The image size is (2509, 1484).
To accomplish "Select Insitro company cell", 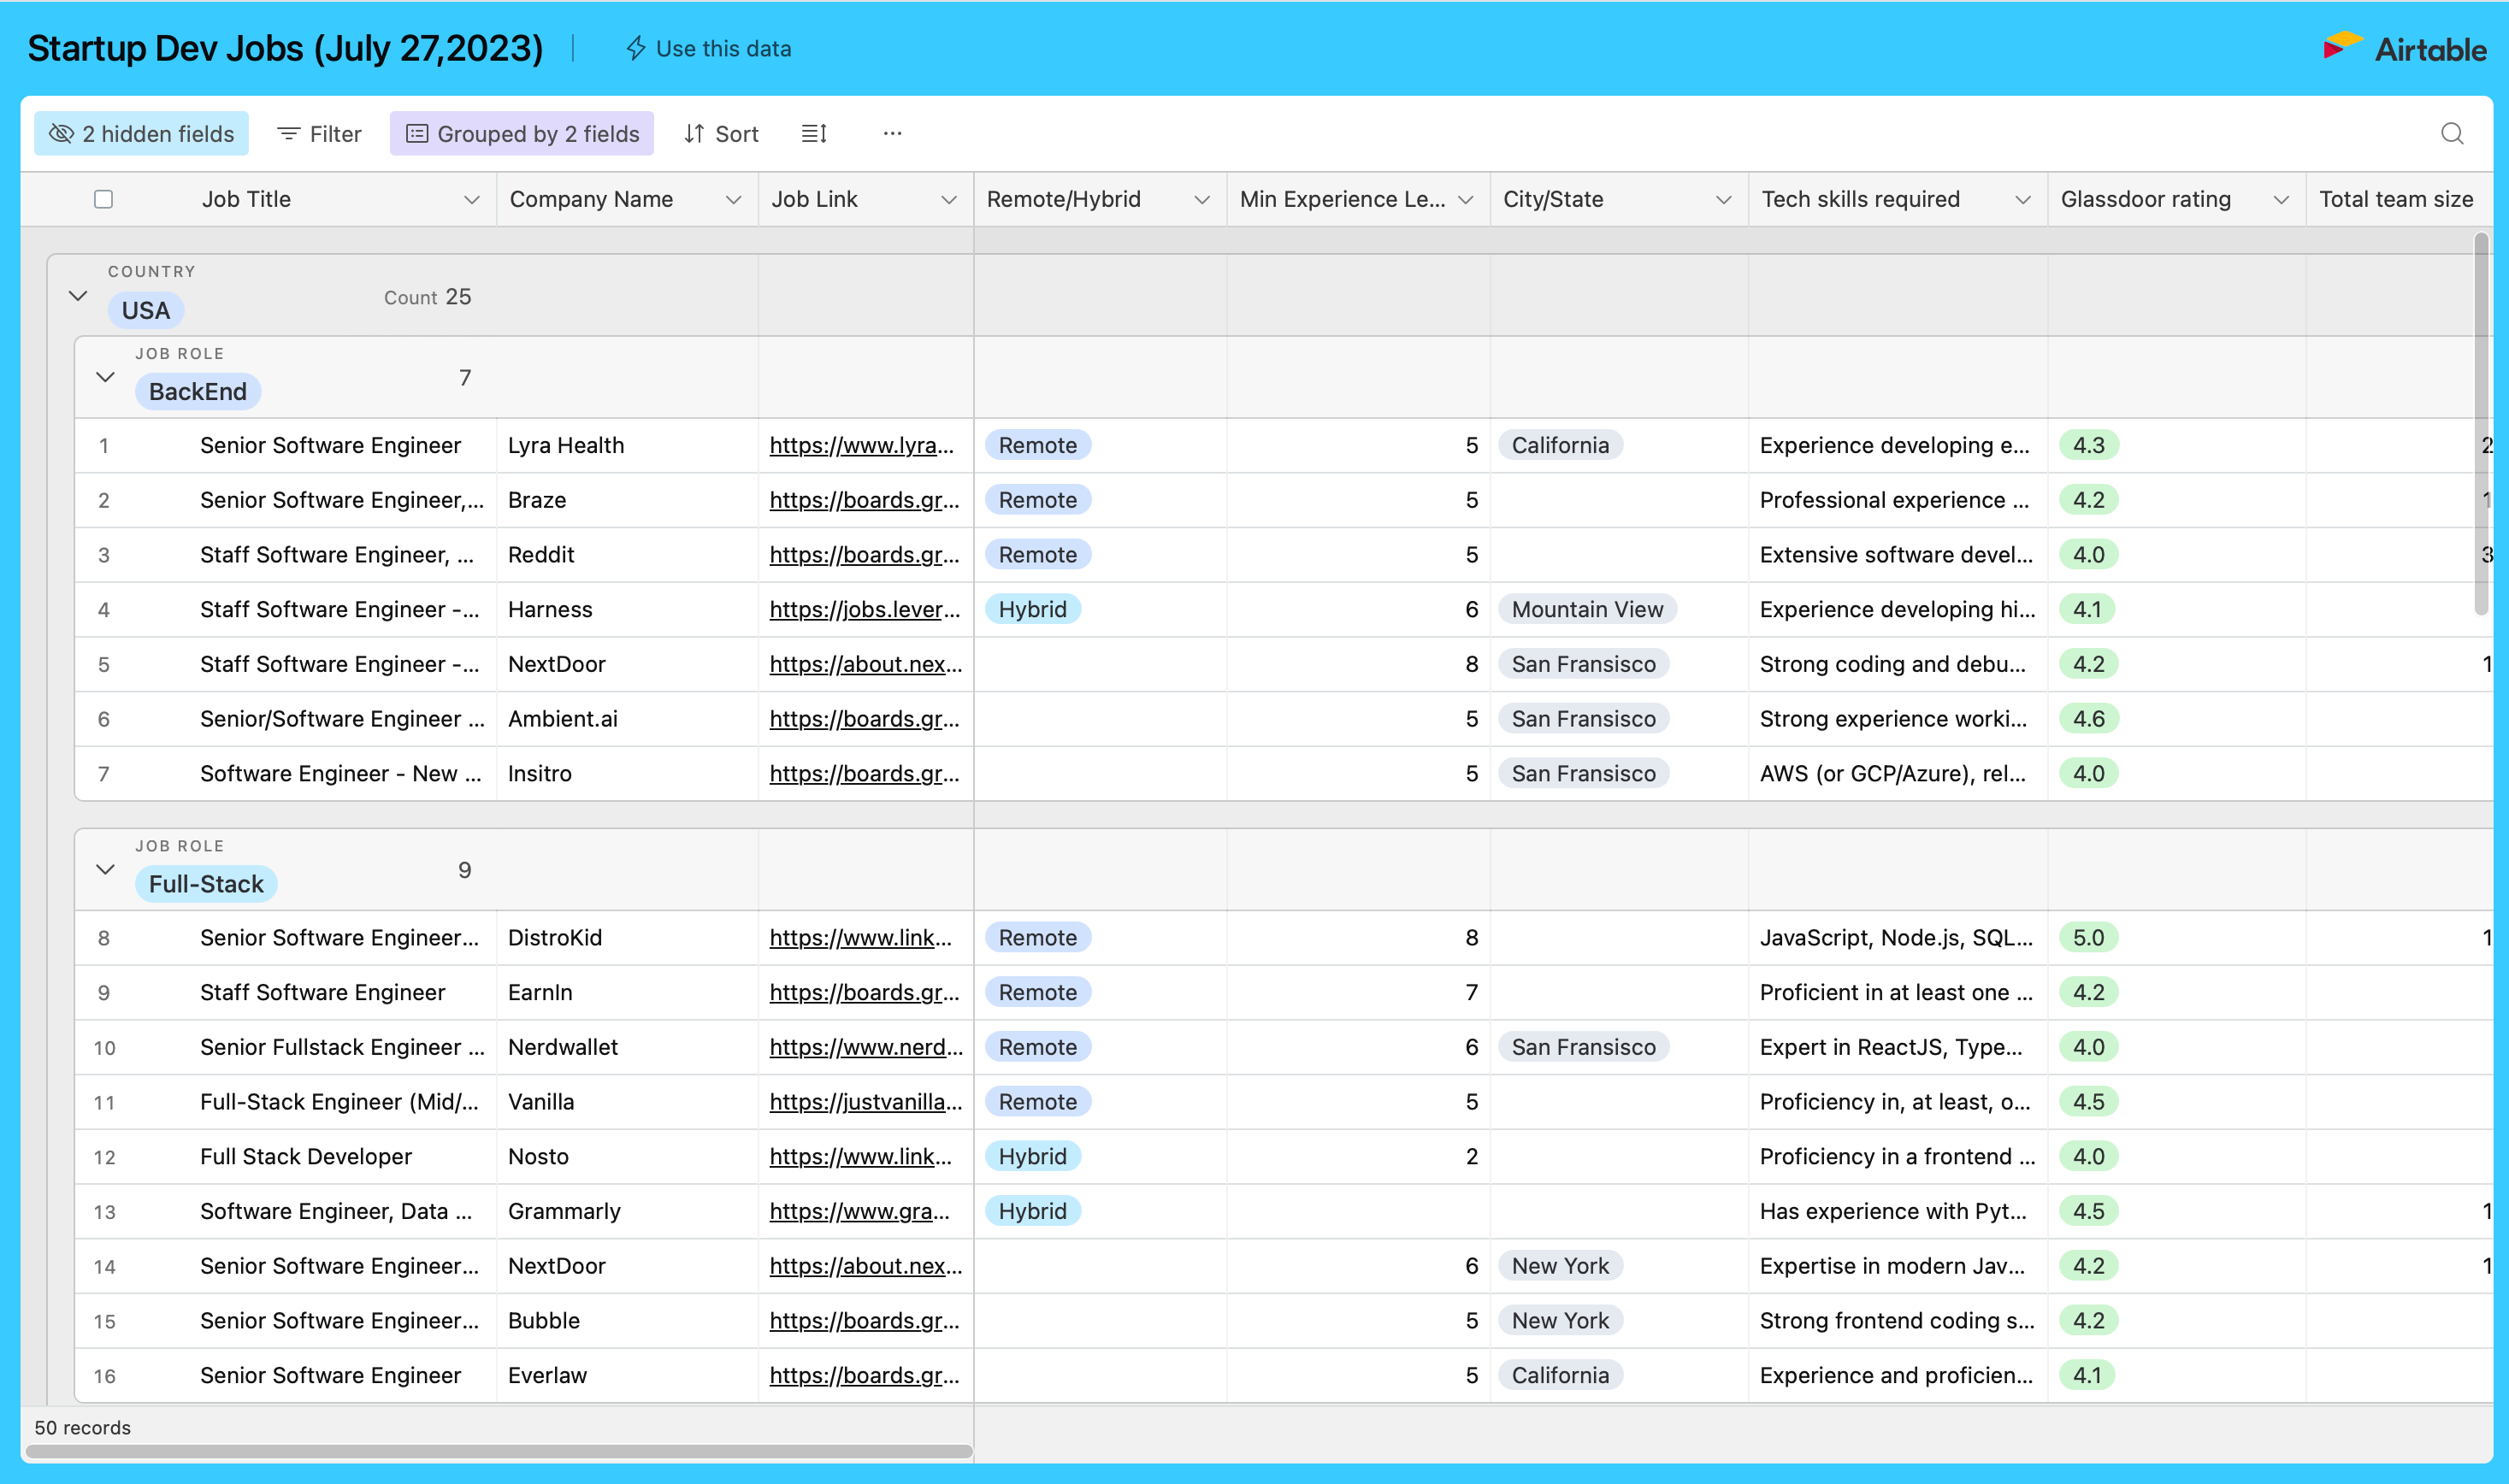I will (x=628, y=773).
